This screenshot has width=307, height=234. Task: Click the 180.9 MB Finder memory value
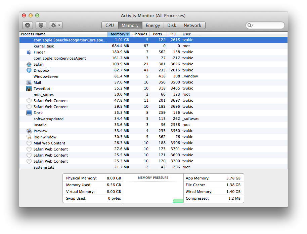120,52
